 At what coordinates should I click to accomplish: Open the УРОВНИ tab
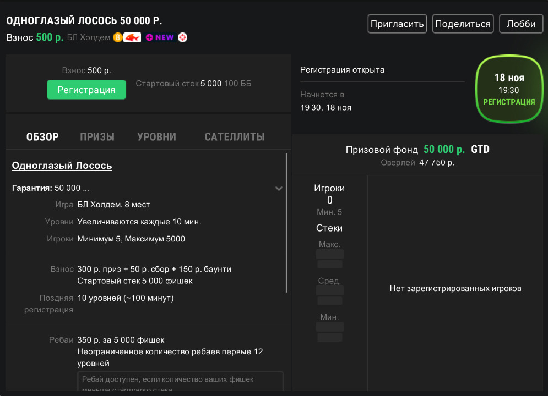point(156,137)
